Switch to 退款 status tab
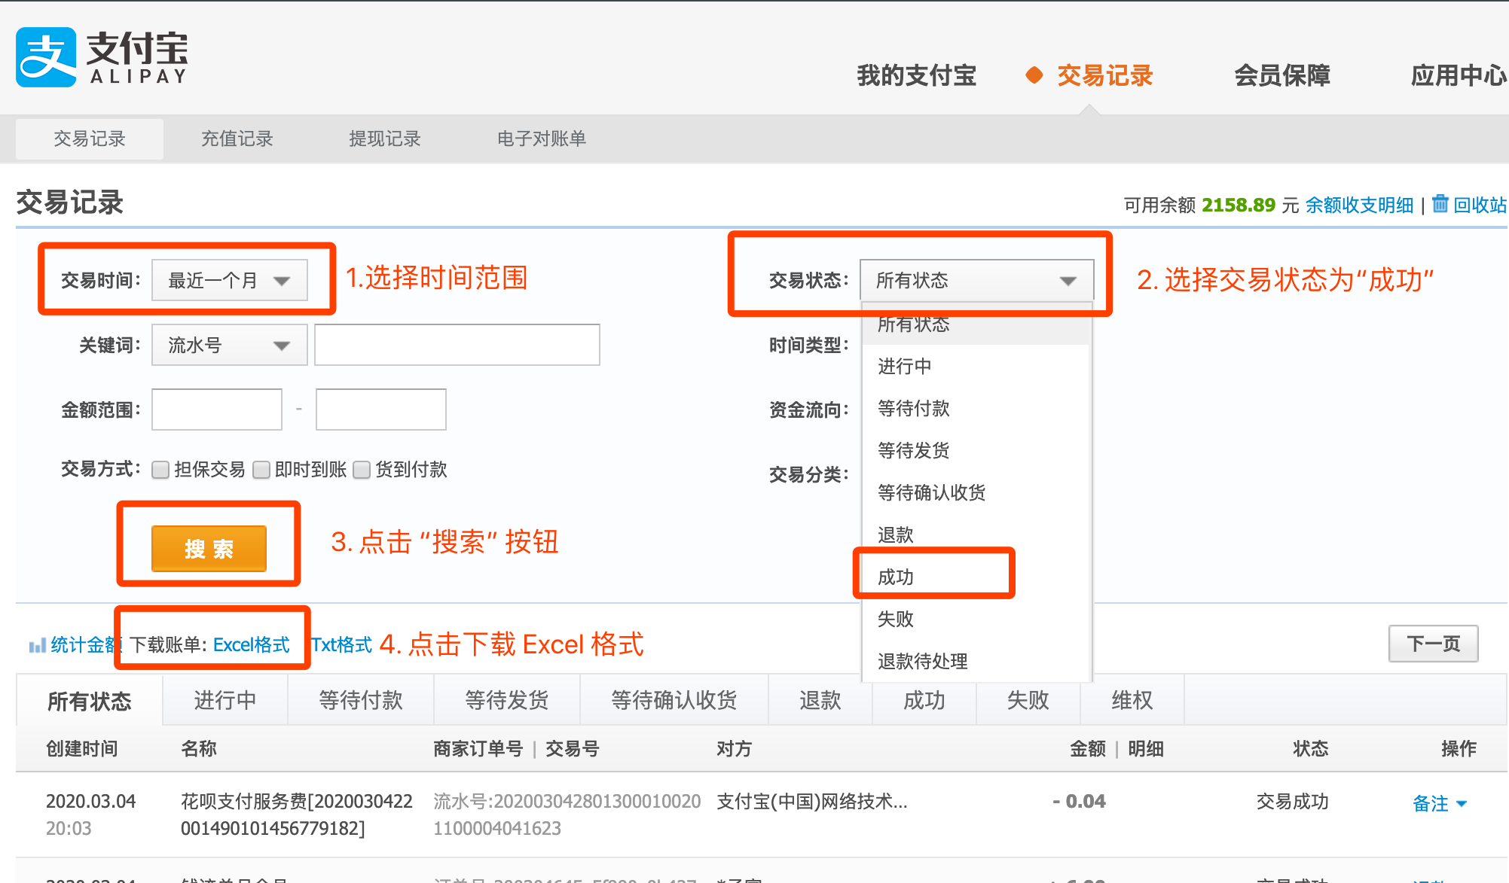 (x=820, y=700)
